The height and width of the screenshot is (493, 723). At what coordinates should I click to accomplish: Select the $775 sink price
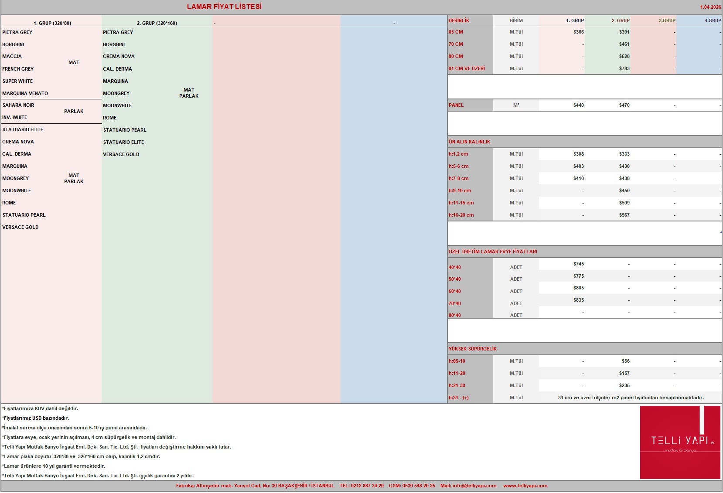coord(579,276)
